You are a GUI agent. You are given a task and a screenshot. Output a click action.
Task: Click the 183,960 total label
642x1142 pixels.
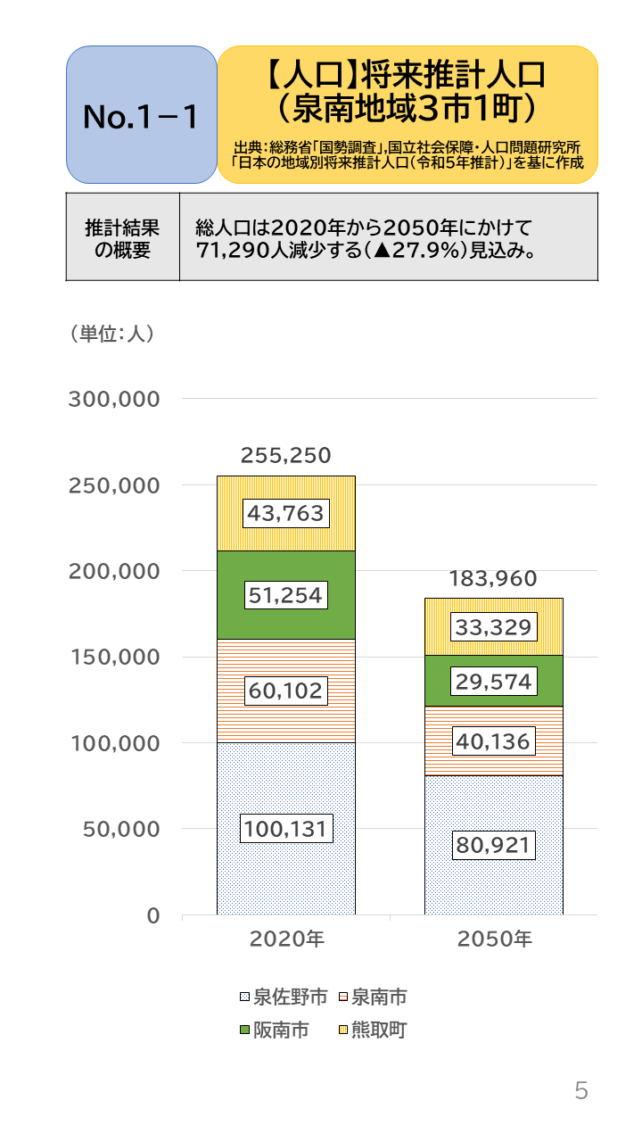[x=494, y=579]
